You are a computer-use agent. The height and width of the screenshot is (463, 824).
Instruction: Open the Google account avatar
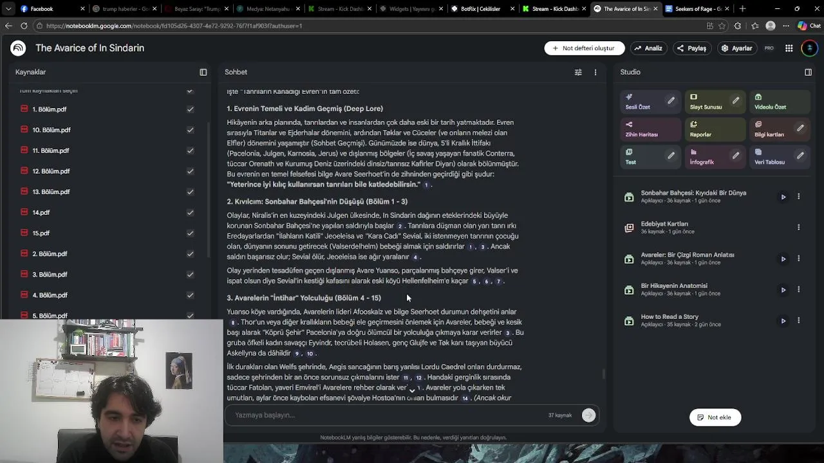coord(809,48)
